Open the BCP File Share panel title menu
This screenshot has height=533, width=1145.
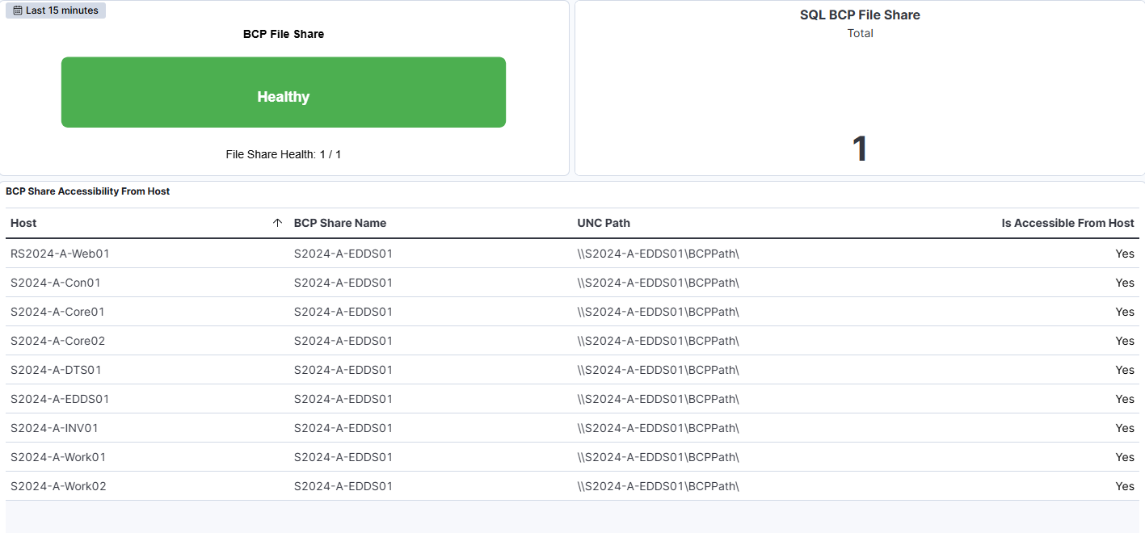283,34
